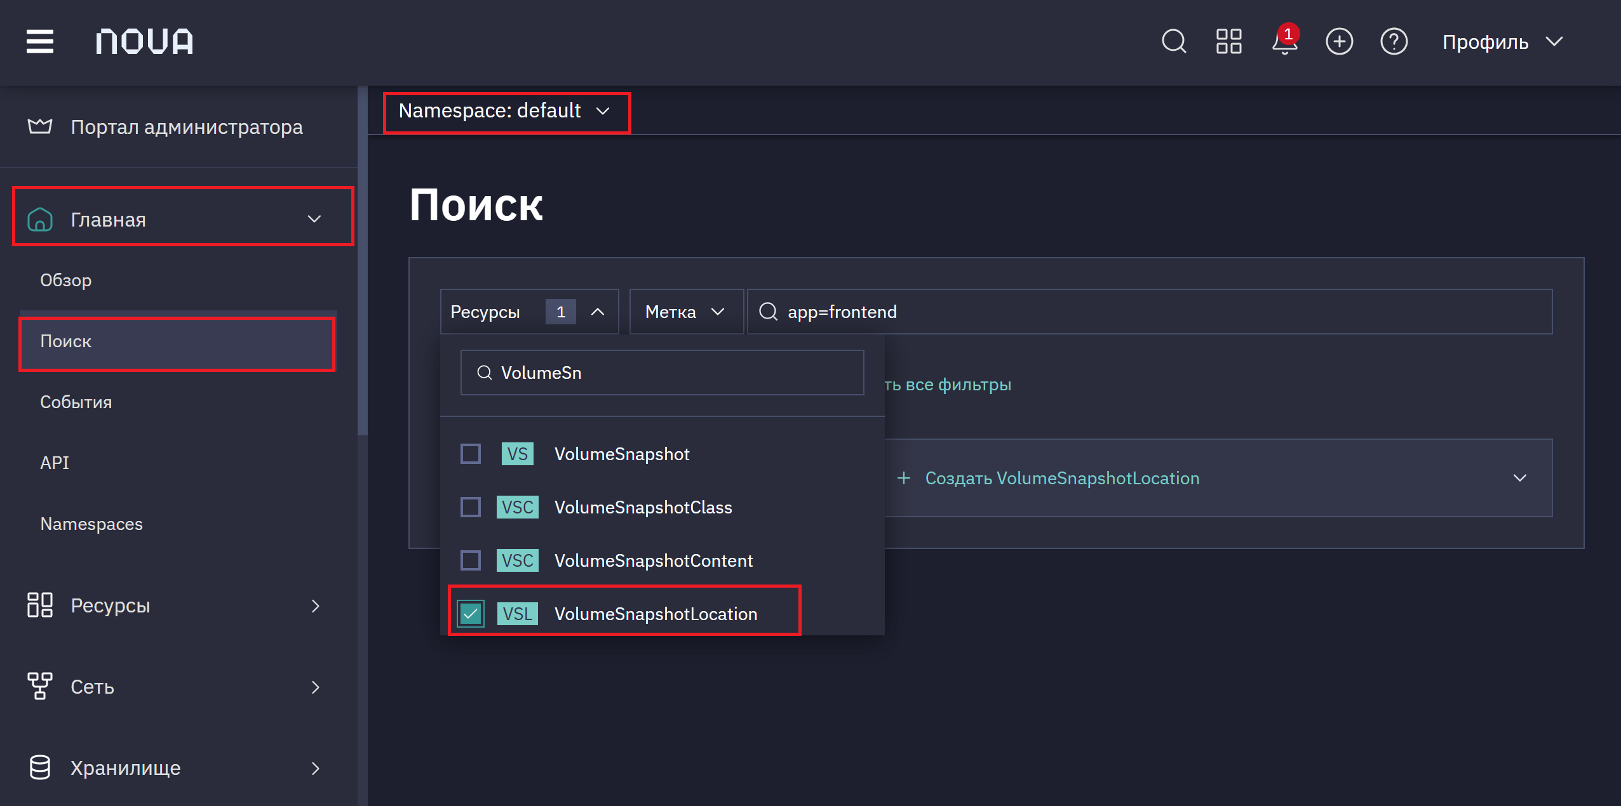1621x806 pixels.
Task: Click the VSL badge icon
Action: [517, 614]
